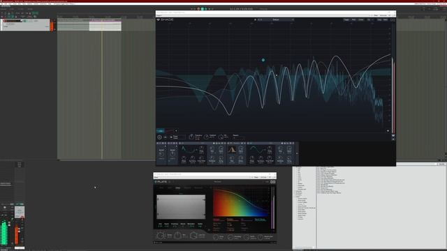Click the add filter plus circle in Shade
The height and width of the screenshot is (251, 447).
pyautogui.click(x=160, y=137)
